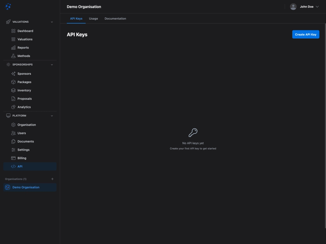Viewport: 326px width, 244px height.
Task: Open the Users page from the sidebar
Action: (x=22, y=133)
